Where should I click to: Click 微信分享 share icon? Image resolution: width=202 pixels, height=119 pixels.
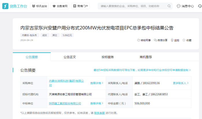[x=155, y=40]
